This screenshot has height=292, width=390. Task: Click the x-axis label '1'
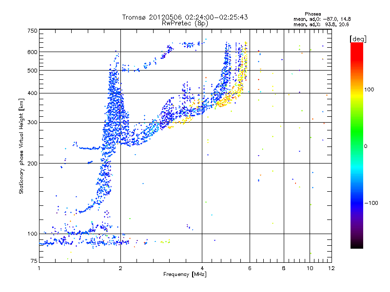coord(39,268)
